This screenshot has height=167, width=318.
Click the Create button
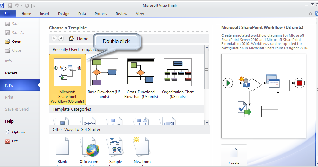234,156
